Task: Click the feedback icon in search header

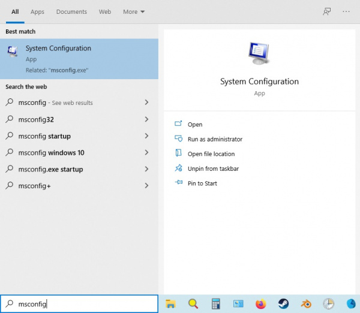Action: tap(327, 11)
